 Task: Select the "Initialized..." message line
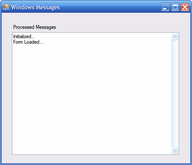click(24, 36)
